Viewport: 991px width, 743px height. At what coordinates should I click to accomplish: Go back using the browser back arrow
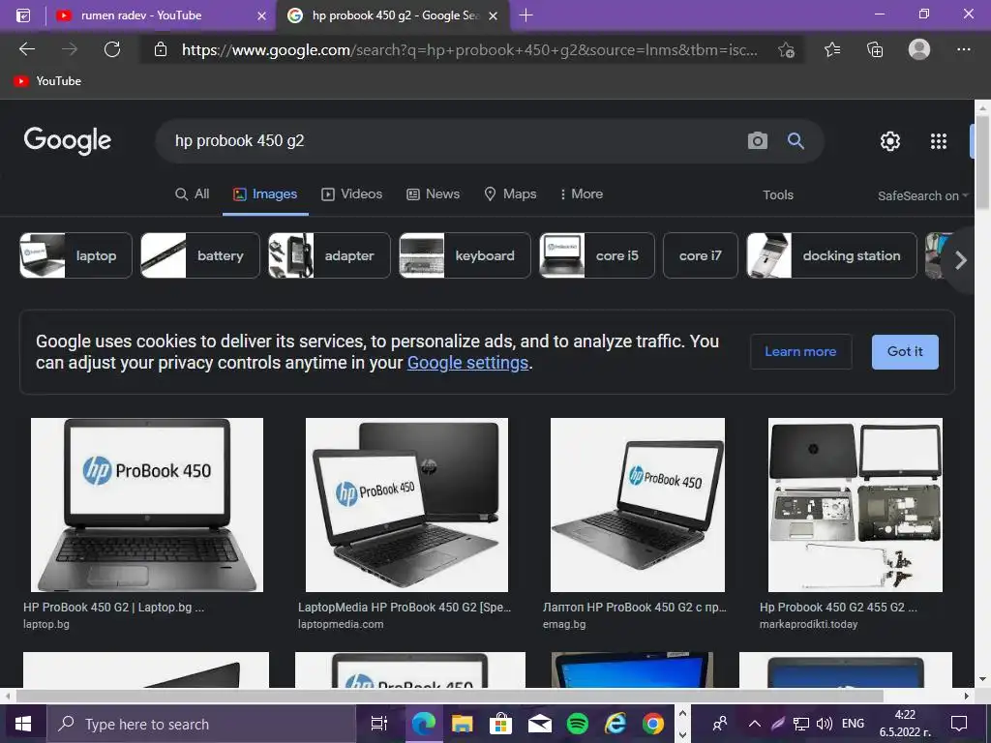26,49
